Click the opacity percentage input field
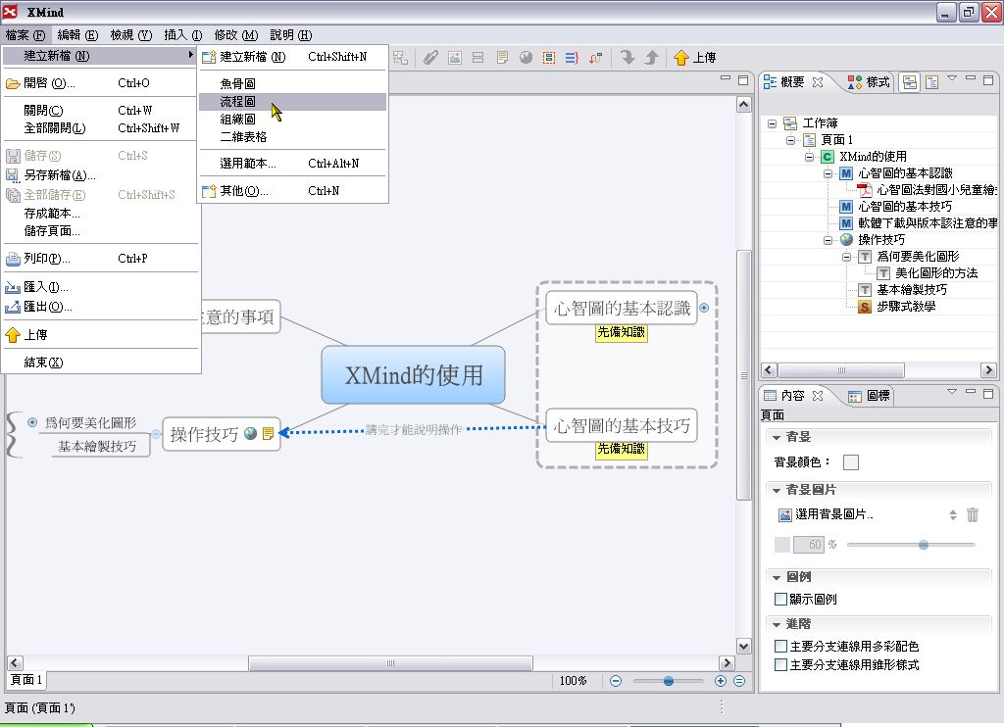The height and width of the screenshot is (727, 1004). tap(808, 545)
